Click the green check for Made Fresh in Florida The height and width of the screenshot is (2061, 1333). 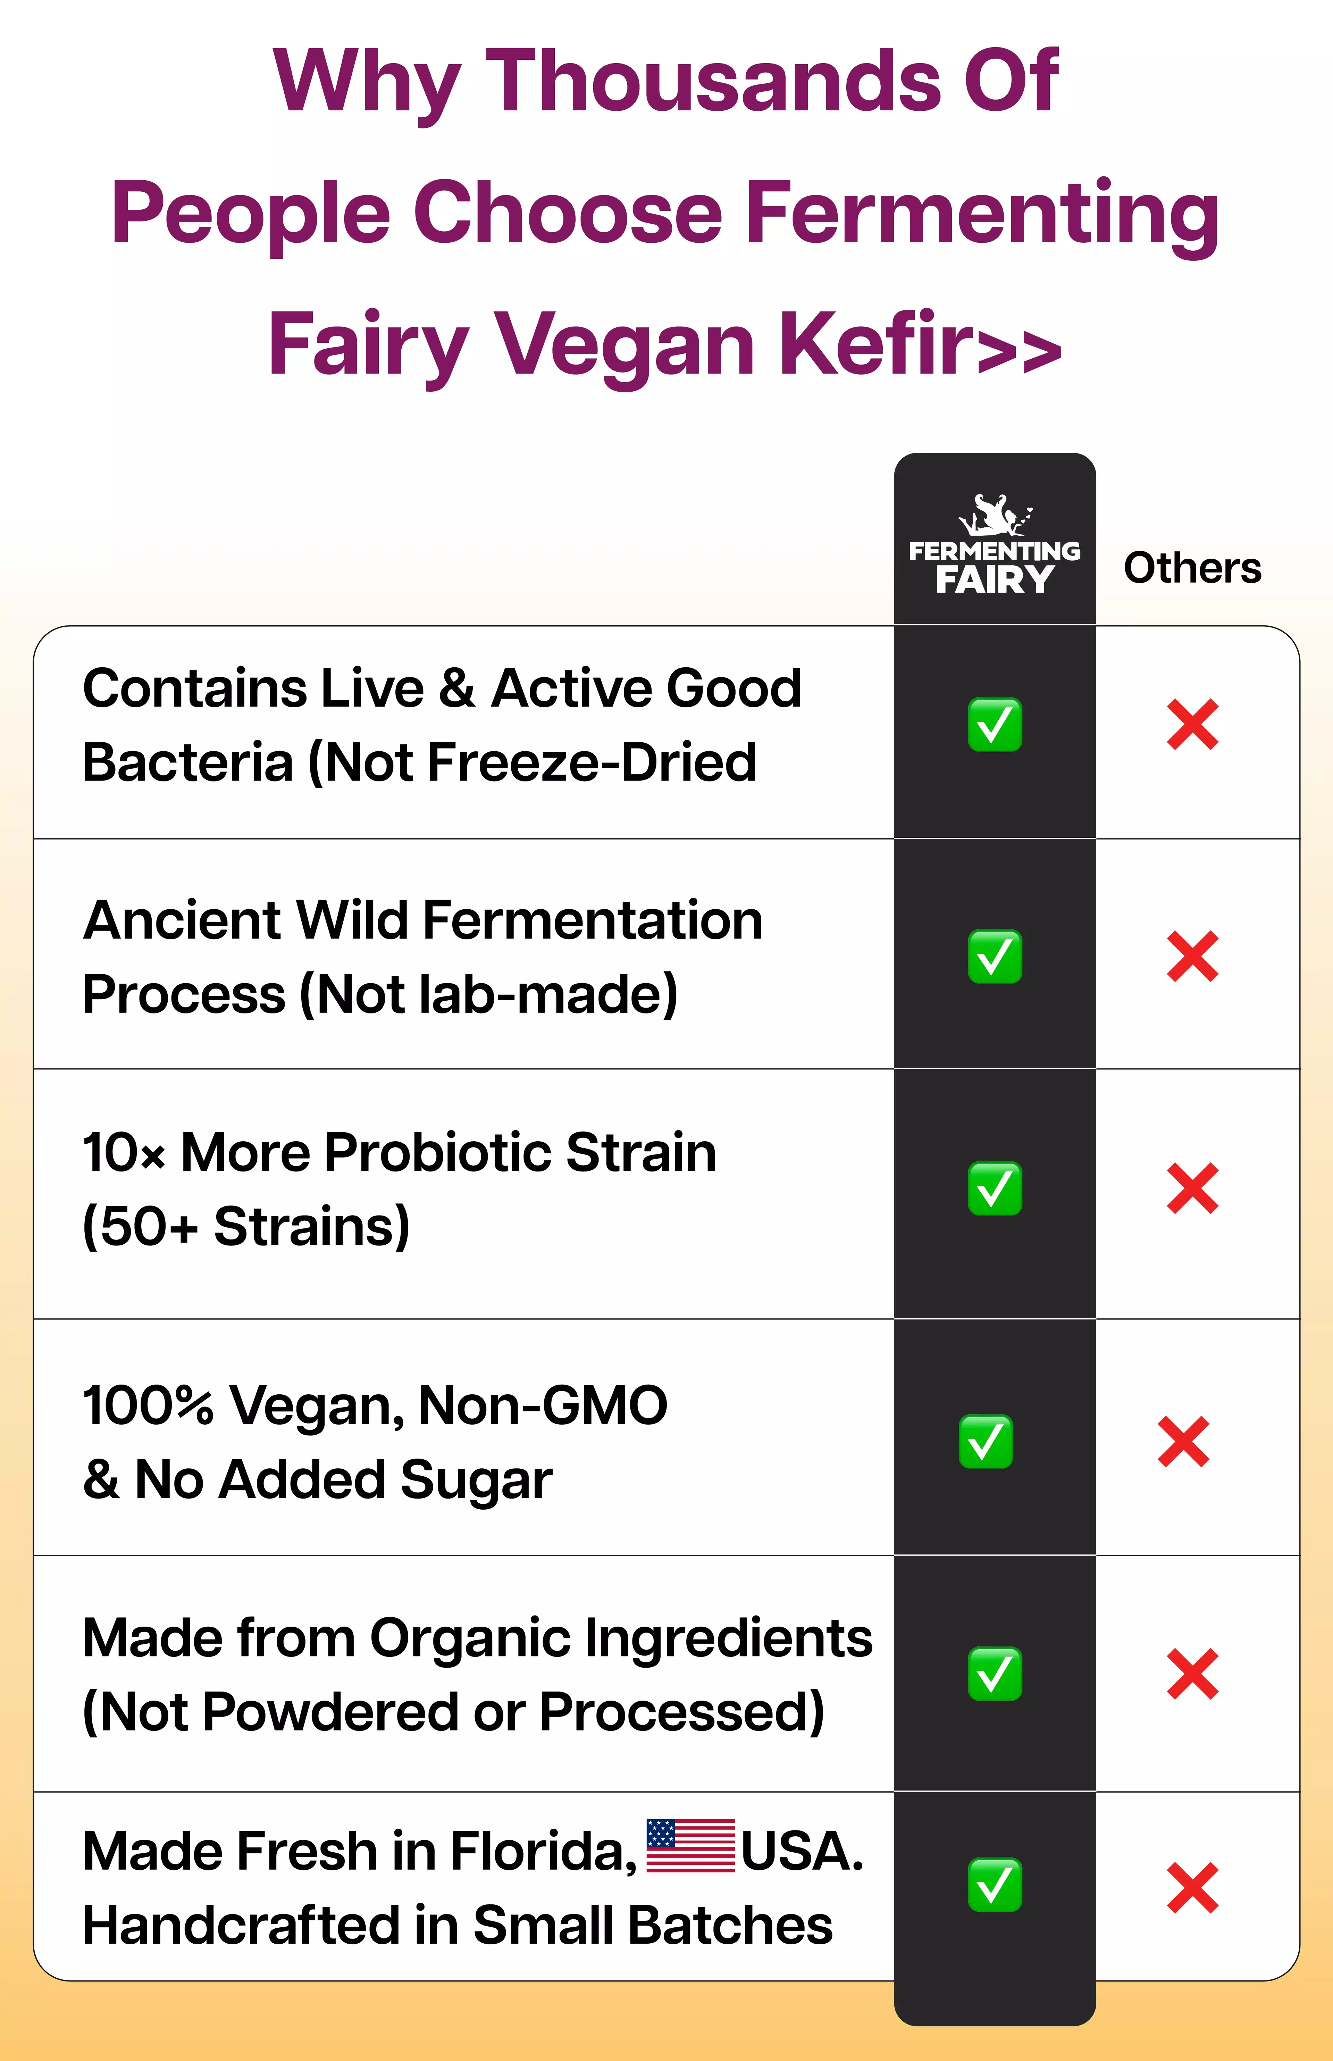pyautogui.click(x=995, y=1884)
